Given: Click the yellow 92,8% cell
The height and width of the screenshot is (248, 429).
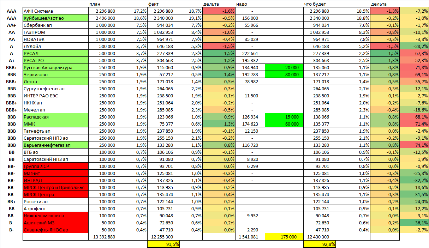Looking at the screenshot, I should [320, 244].
